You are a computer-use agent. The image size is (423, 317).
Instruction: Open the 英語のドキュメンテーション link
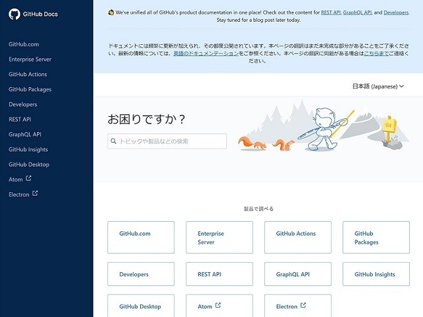[206, 53]
